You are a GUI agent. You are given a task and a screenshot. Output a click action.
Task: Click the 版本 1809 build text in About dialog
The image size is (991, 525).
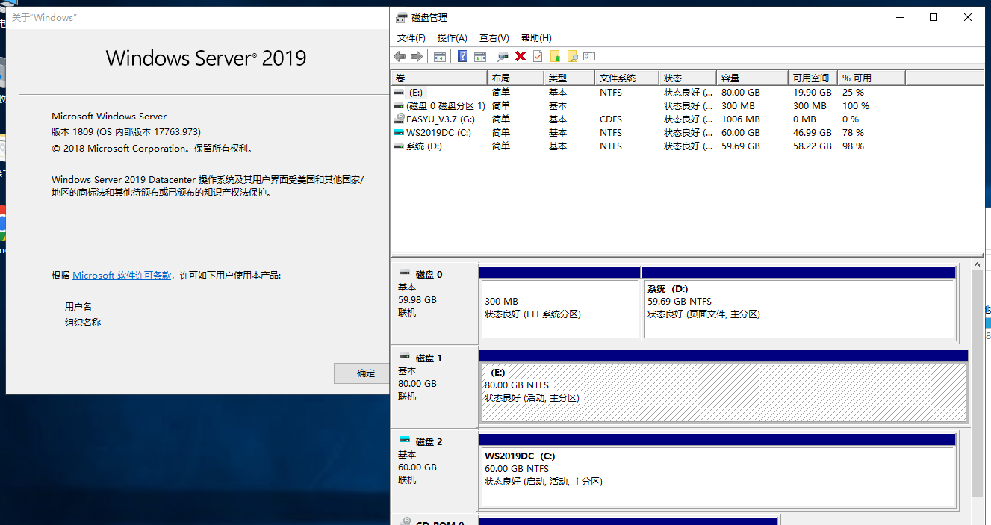(126, 132)
